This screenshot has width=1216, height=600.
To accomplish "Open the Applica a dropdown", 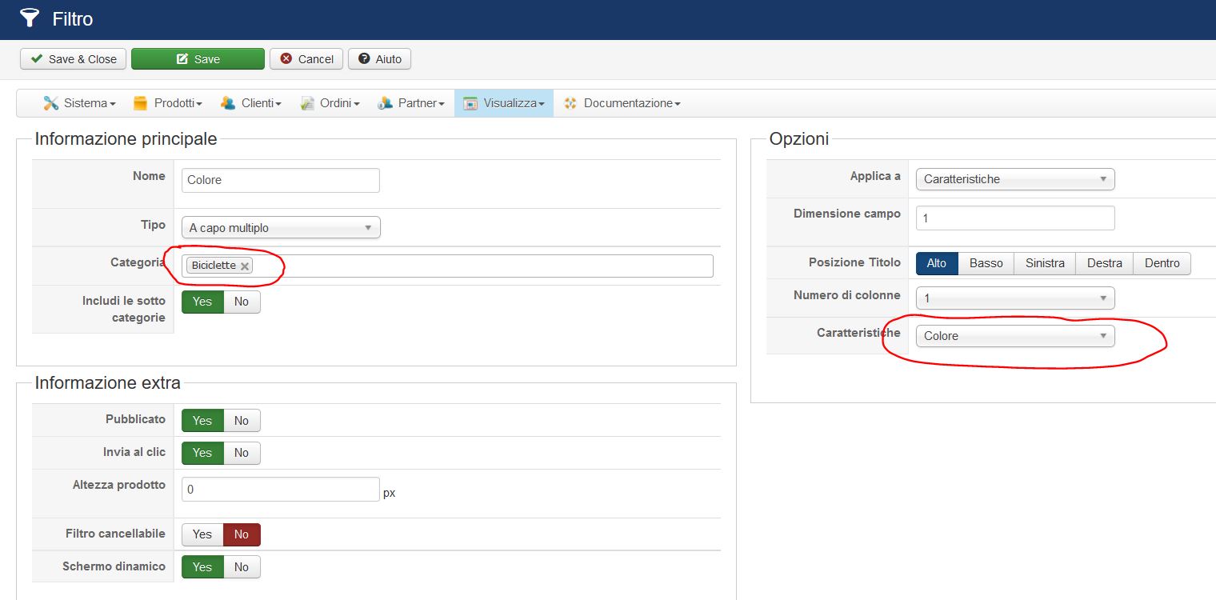I will point(1015,179).
